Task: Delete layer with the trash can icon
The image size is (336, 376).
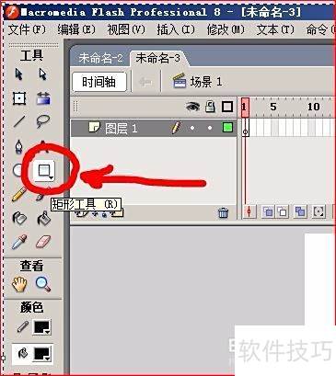Action: (x=223, y=212)
